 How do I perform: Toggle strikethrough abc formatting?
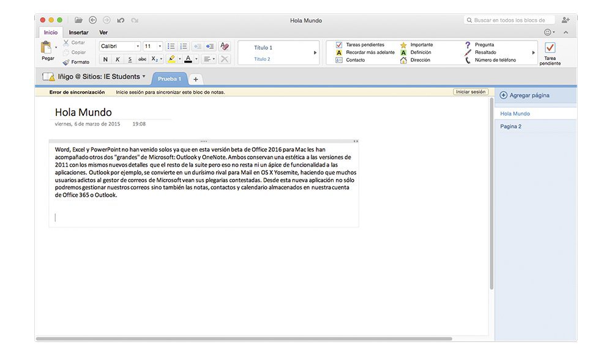[x=143, y=59]
